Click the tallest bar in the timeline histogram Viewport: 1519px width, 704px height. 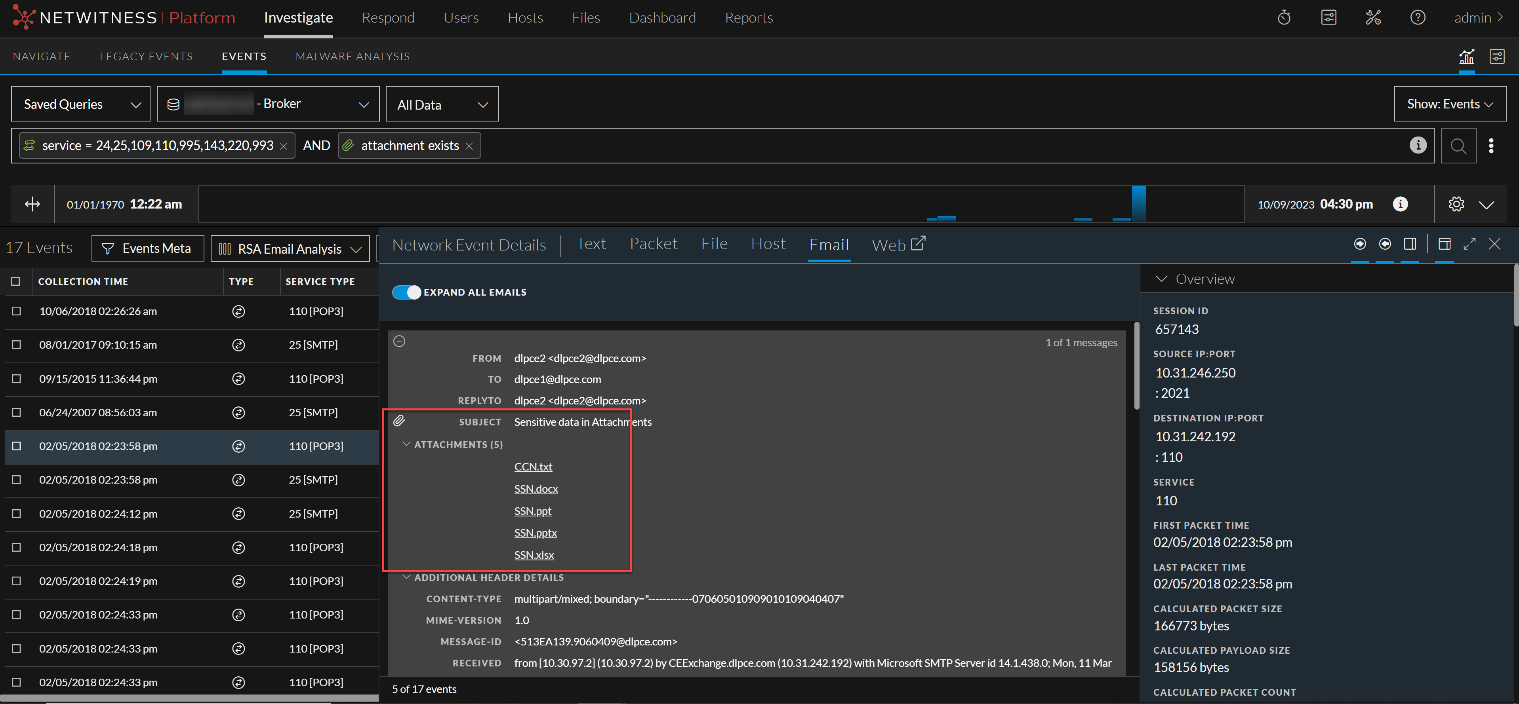(1138, 204)
